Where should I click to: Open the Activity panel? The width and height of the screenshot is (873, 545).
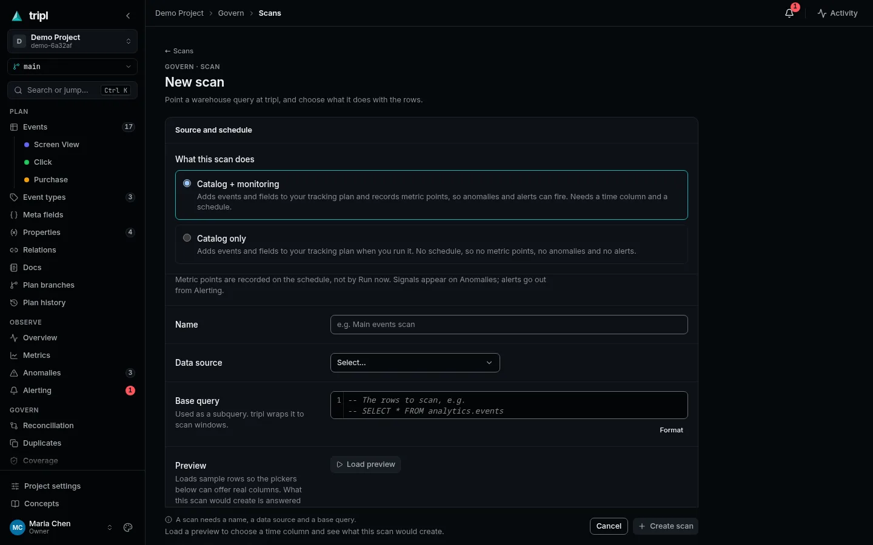click(x=837, y=13)
